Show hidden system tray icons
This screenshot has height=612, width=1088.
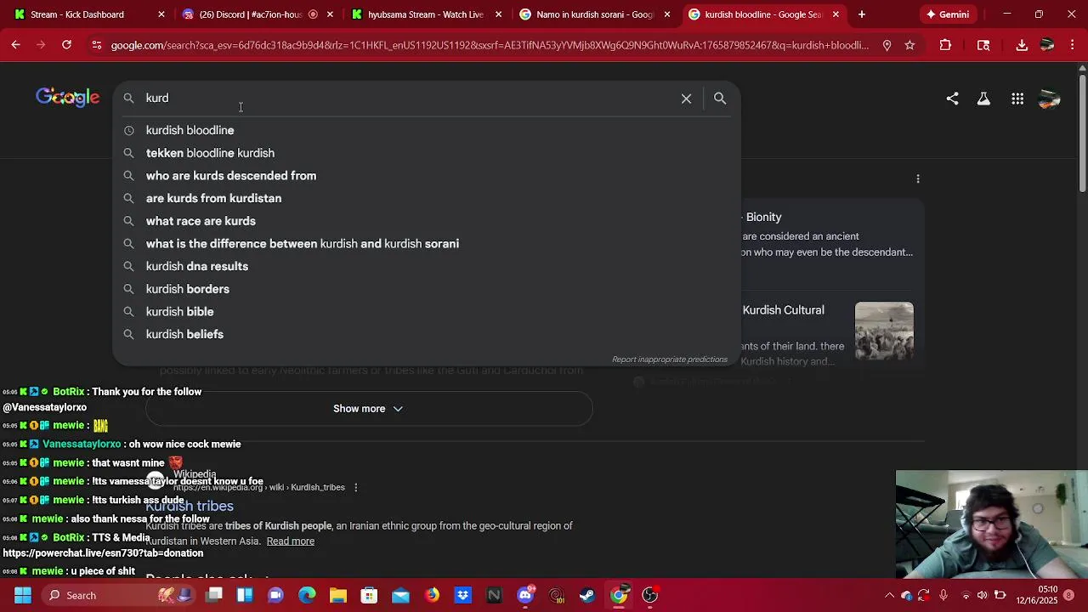[x=889, y=595]
